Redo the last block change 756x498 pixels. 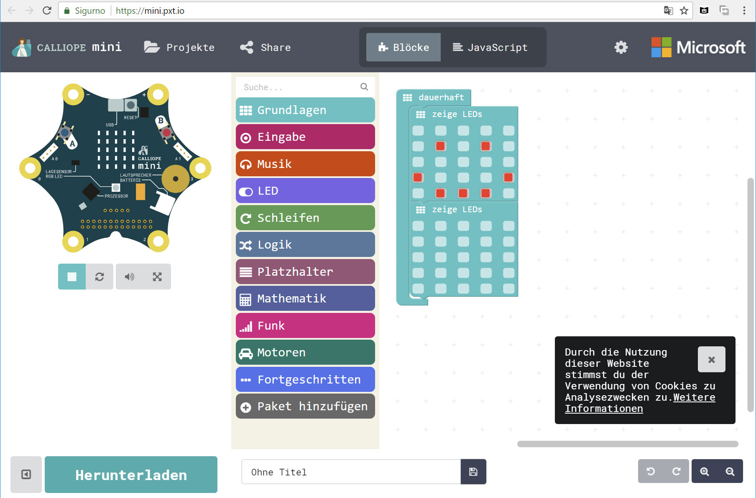676,471
